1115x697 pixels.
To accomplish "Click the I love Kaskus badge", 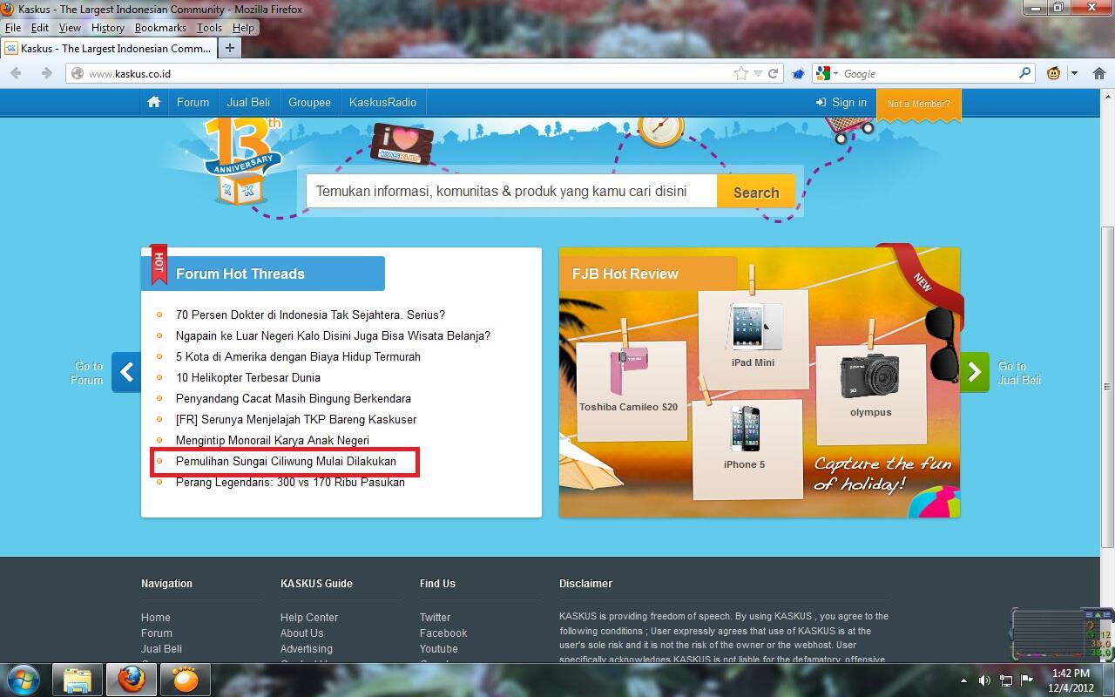I will coord(401,144).
